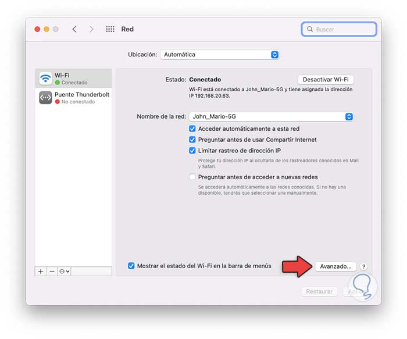The height and width of the screenshot is (339, 407).
Task: Toggle Preguntar antes de usar Compartir Internet
Action: [x=192, y=140]
